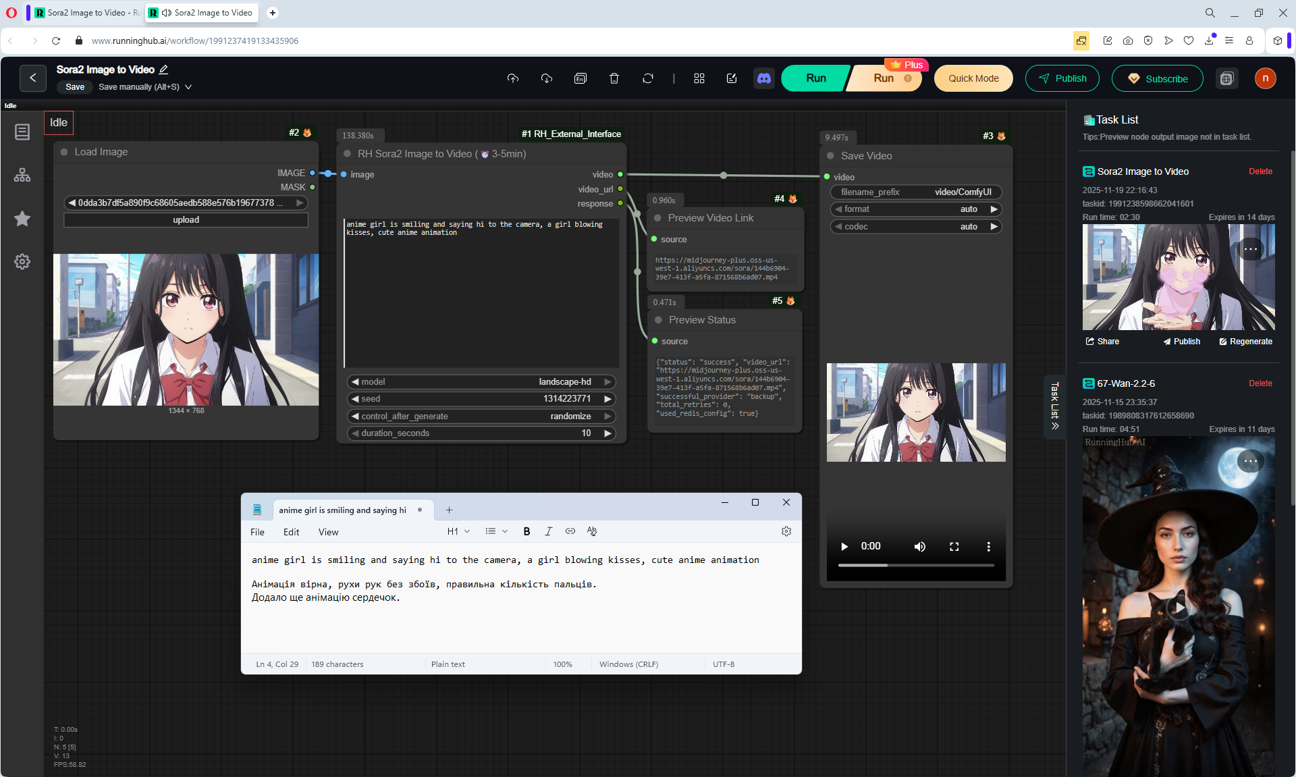Open the H1 heading dropdown in Notepad
The width and height of the screenshot is (1296, 777).
(458, 531)
